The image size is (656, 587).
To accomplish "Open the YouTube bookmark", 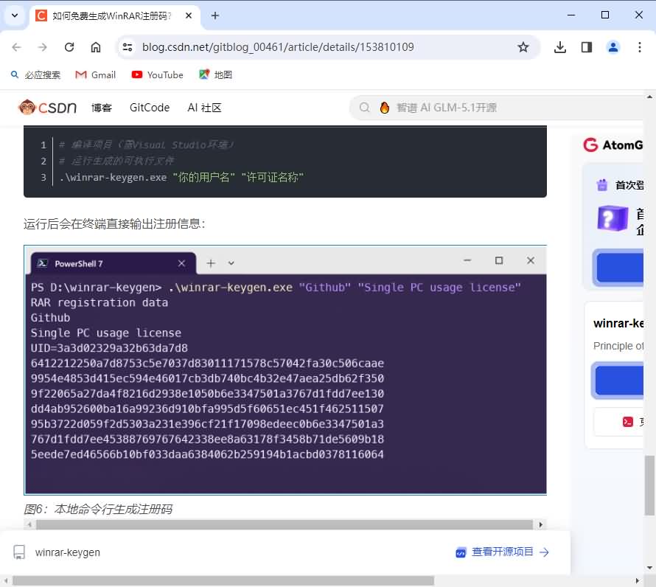I will [157, 74].
